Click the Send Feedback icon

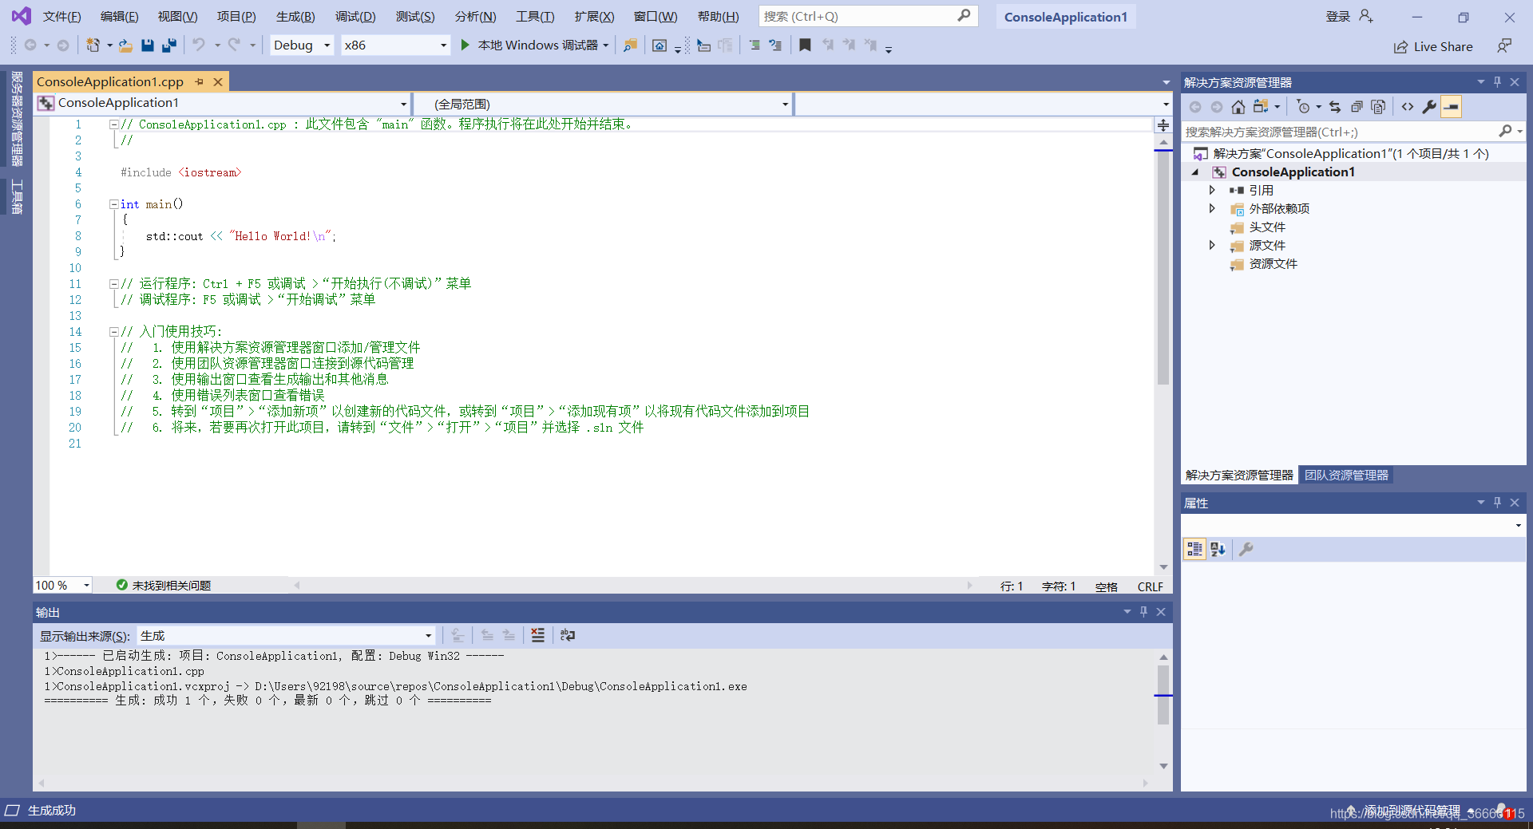pos(1504,45)
